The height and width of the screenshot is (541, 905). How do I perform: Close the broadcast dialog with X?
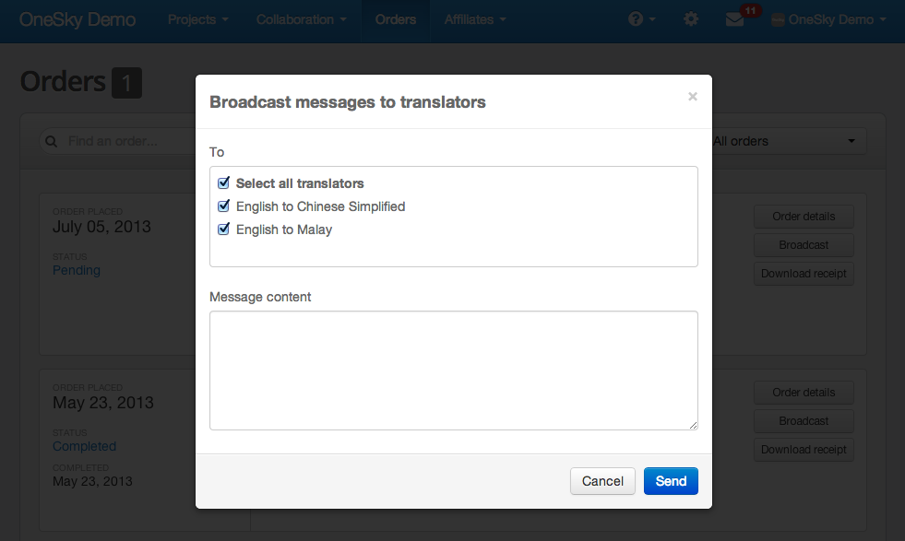693,97
